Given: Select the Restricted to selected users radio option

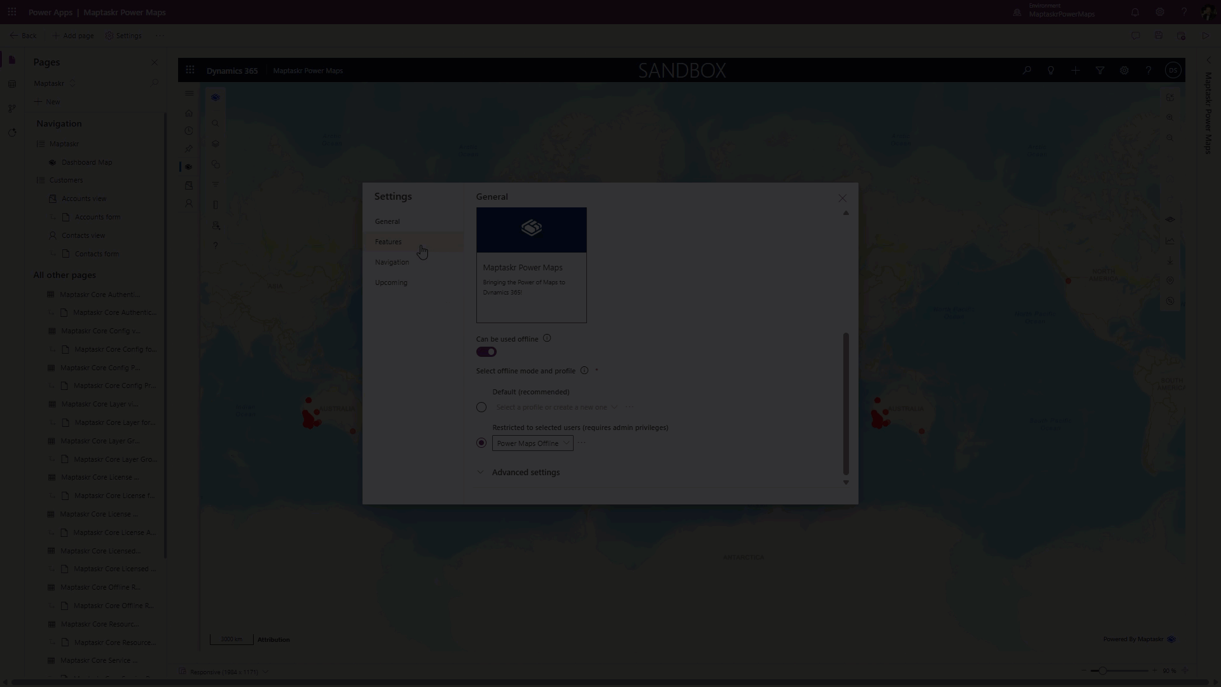Looking at the screenshot, I should coord(481,443).
